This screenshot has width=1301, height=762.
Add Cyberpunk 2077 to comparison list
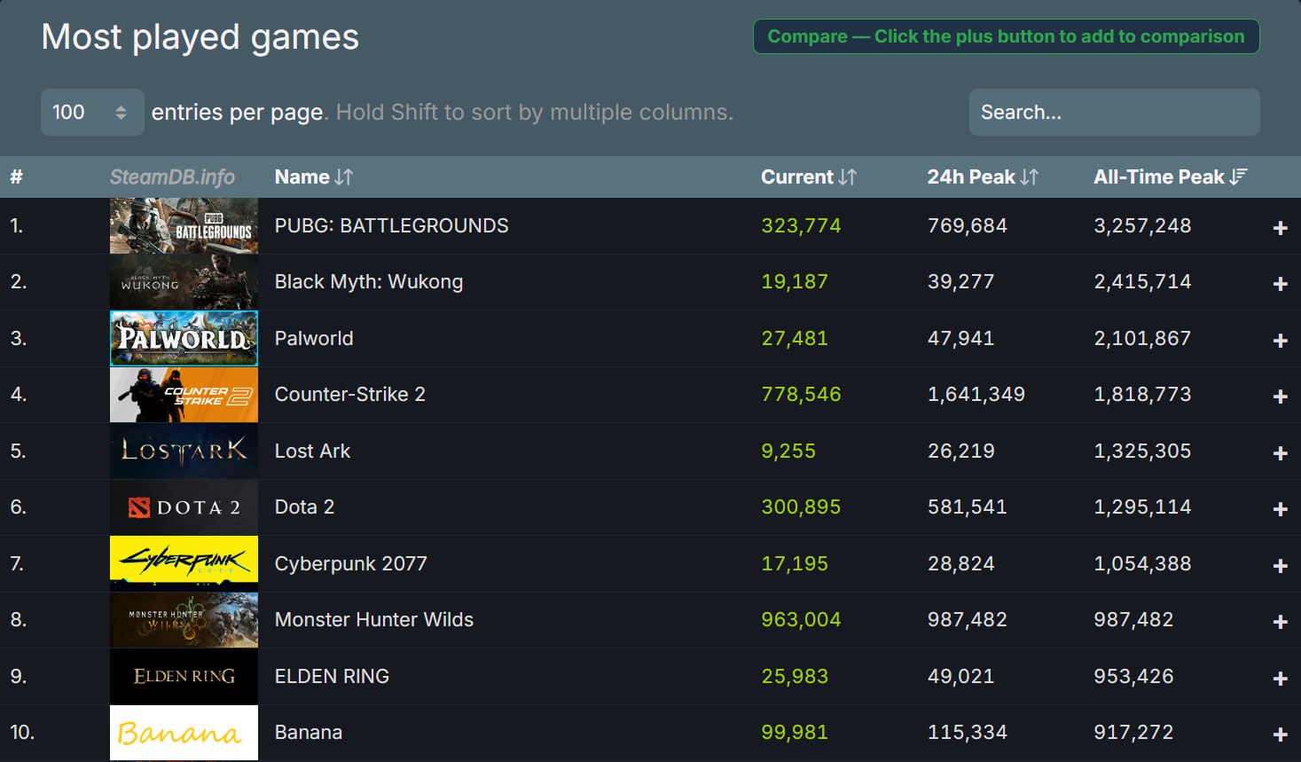point(1280,566)
